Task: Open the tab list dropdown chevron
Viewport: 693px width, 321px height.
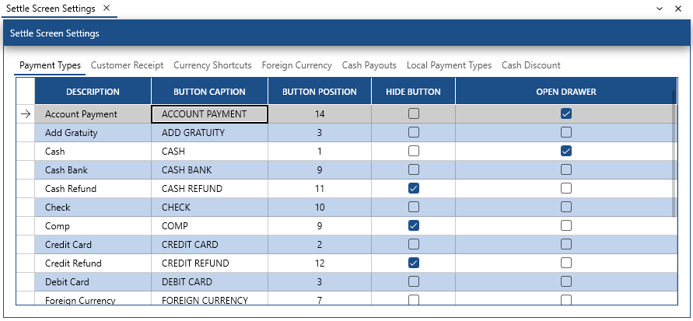Action: (x=660, y=8)
